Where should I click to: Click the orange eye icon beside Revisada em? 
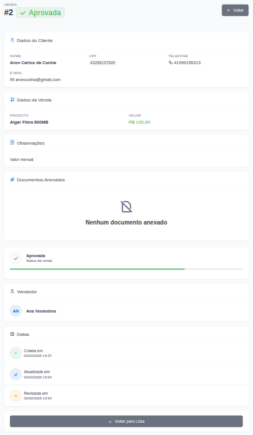(x=16, y=396)
